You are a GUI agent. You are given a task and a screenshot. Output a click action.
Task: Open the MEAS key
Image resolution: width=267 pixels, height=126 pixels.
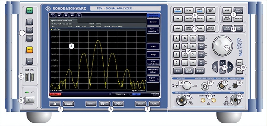178,28
